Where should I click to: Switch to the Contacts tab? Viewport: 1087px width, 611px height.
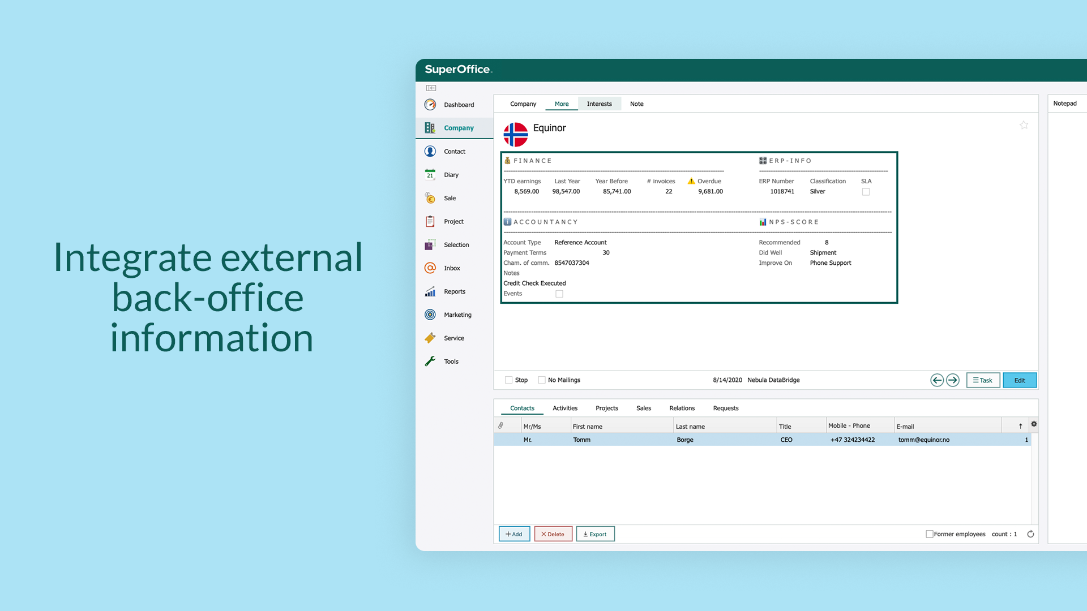522,408
